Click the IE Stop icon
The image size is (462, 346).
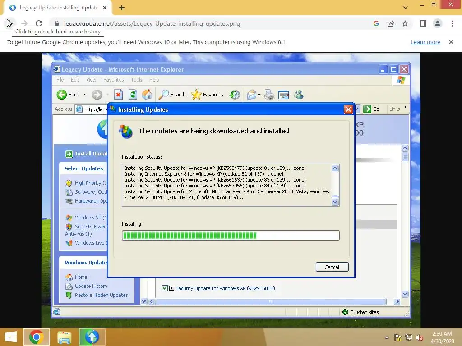click(118, 95)
